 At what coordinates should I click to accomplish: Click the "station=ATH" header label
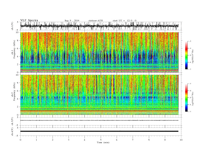click(x=96, y=21)
